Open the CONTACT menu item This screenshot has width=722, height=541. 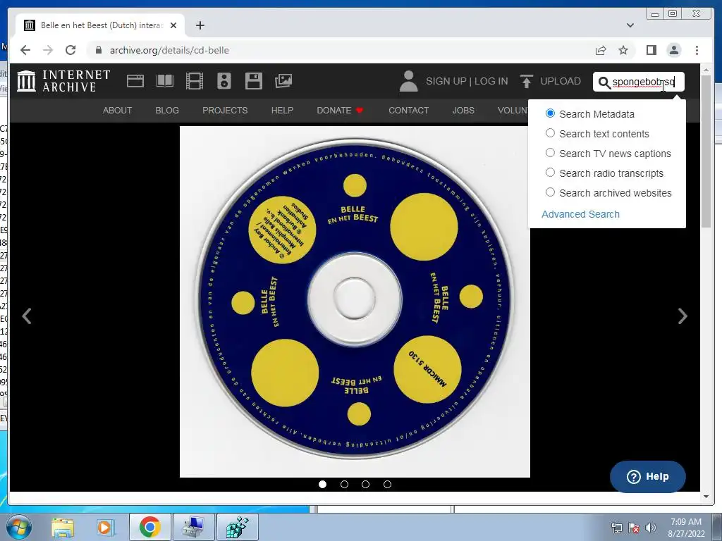408,111
